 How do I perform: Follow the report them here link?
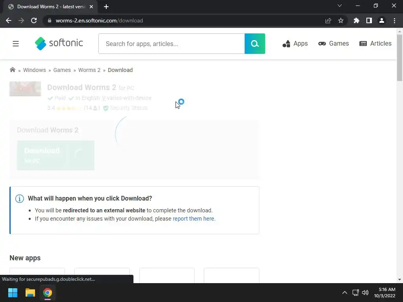[x=194, y=219]
